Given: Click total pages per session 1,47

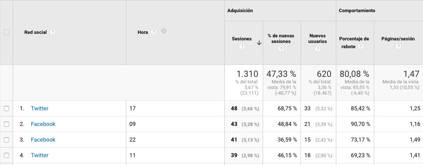Looking at the screenshot, I should [x=411, y=74].
